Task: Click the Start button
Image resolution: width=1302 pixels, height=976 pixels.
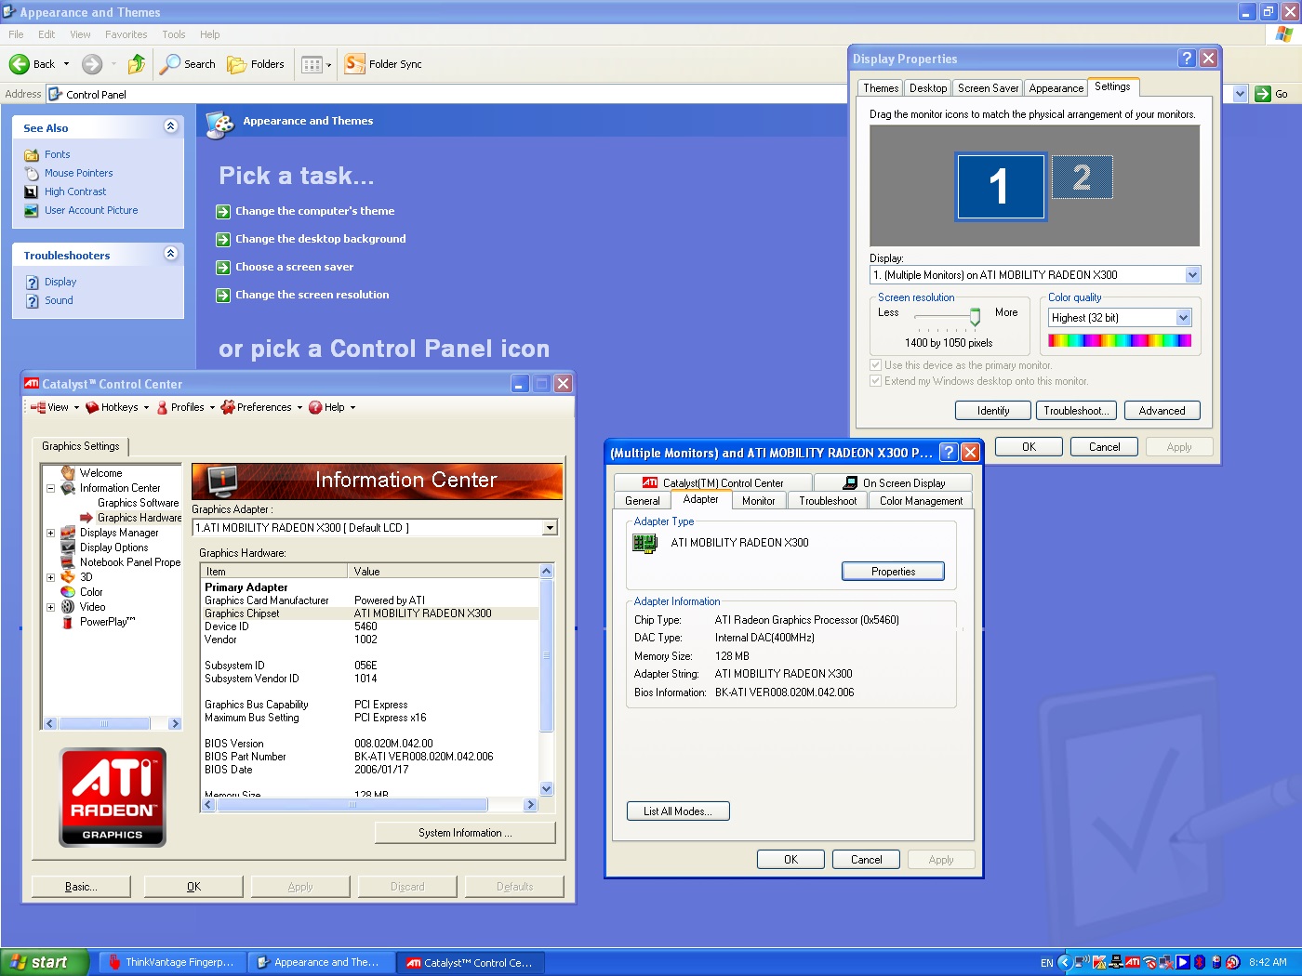Action: click(45, 962)
